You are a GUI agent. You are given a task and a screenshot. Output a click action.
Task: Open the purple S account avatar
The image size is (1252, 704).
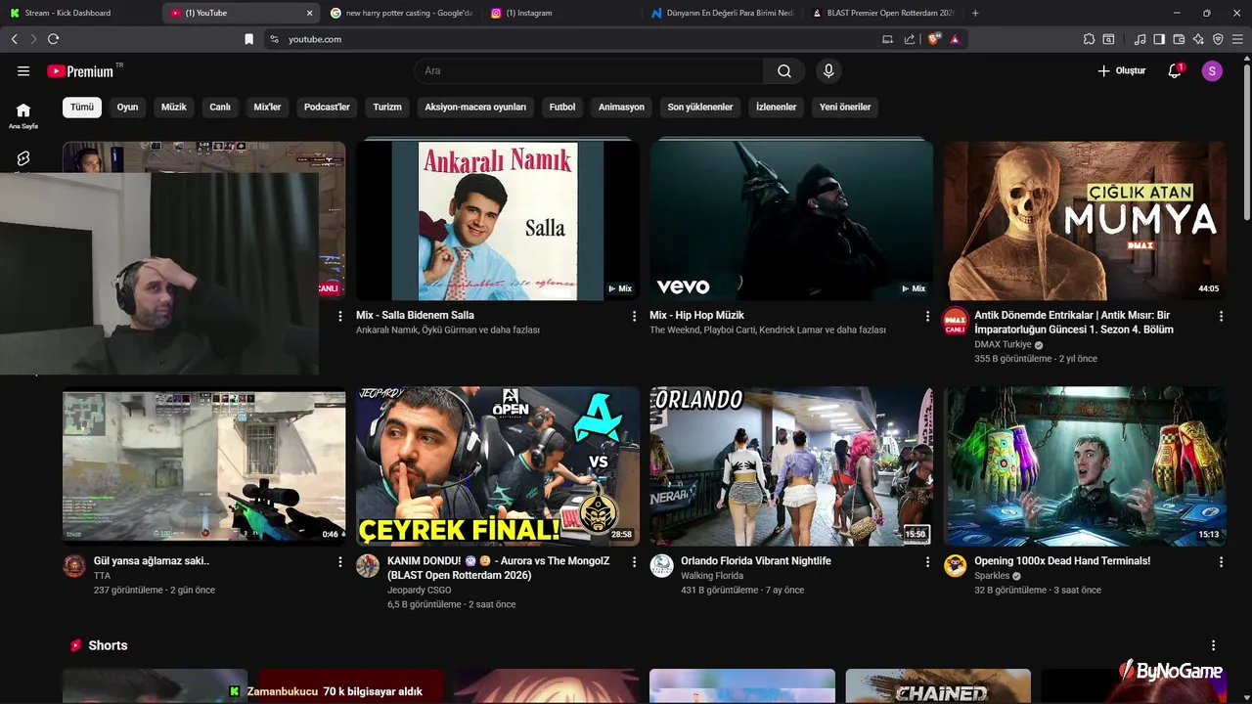(x=1212, y=70)
